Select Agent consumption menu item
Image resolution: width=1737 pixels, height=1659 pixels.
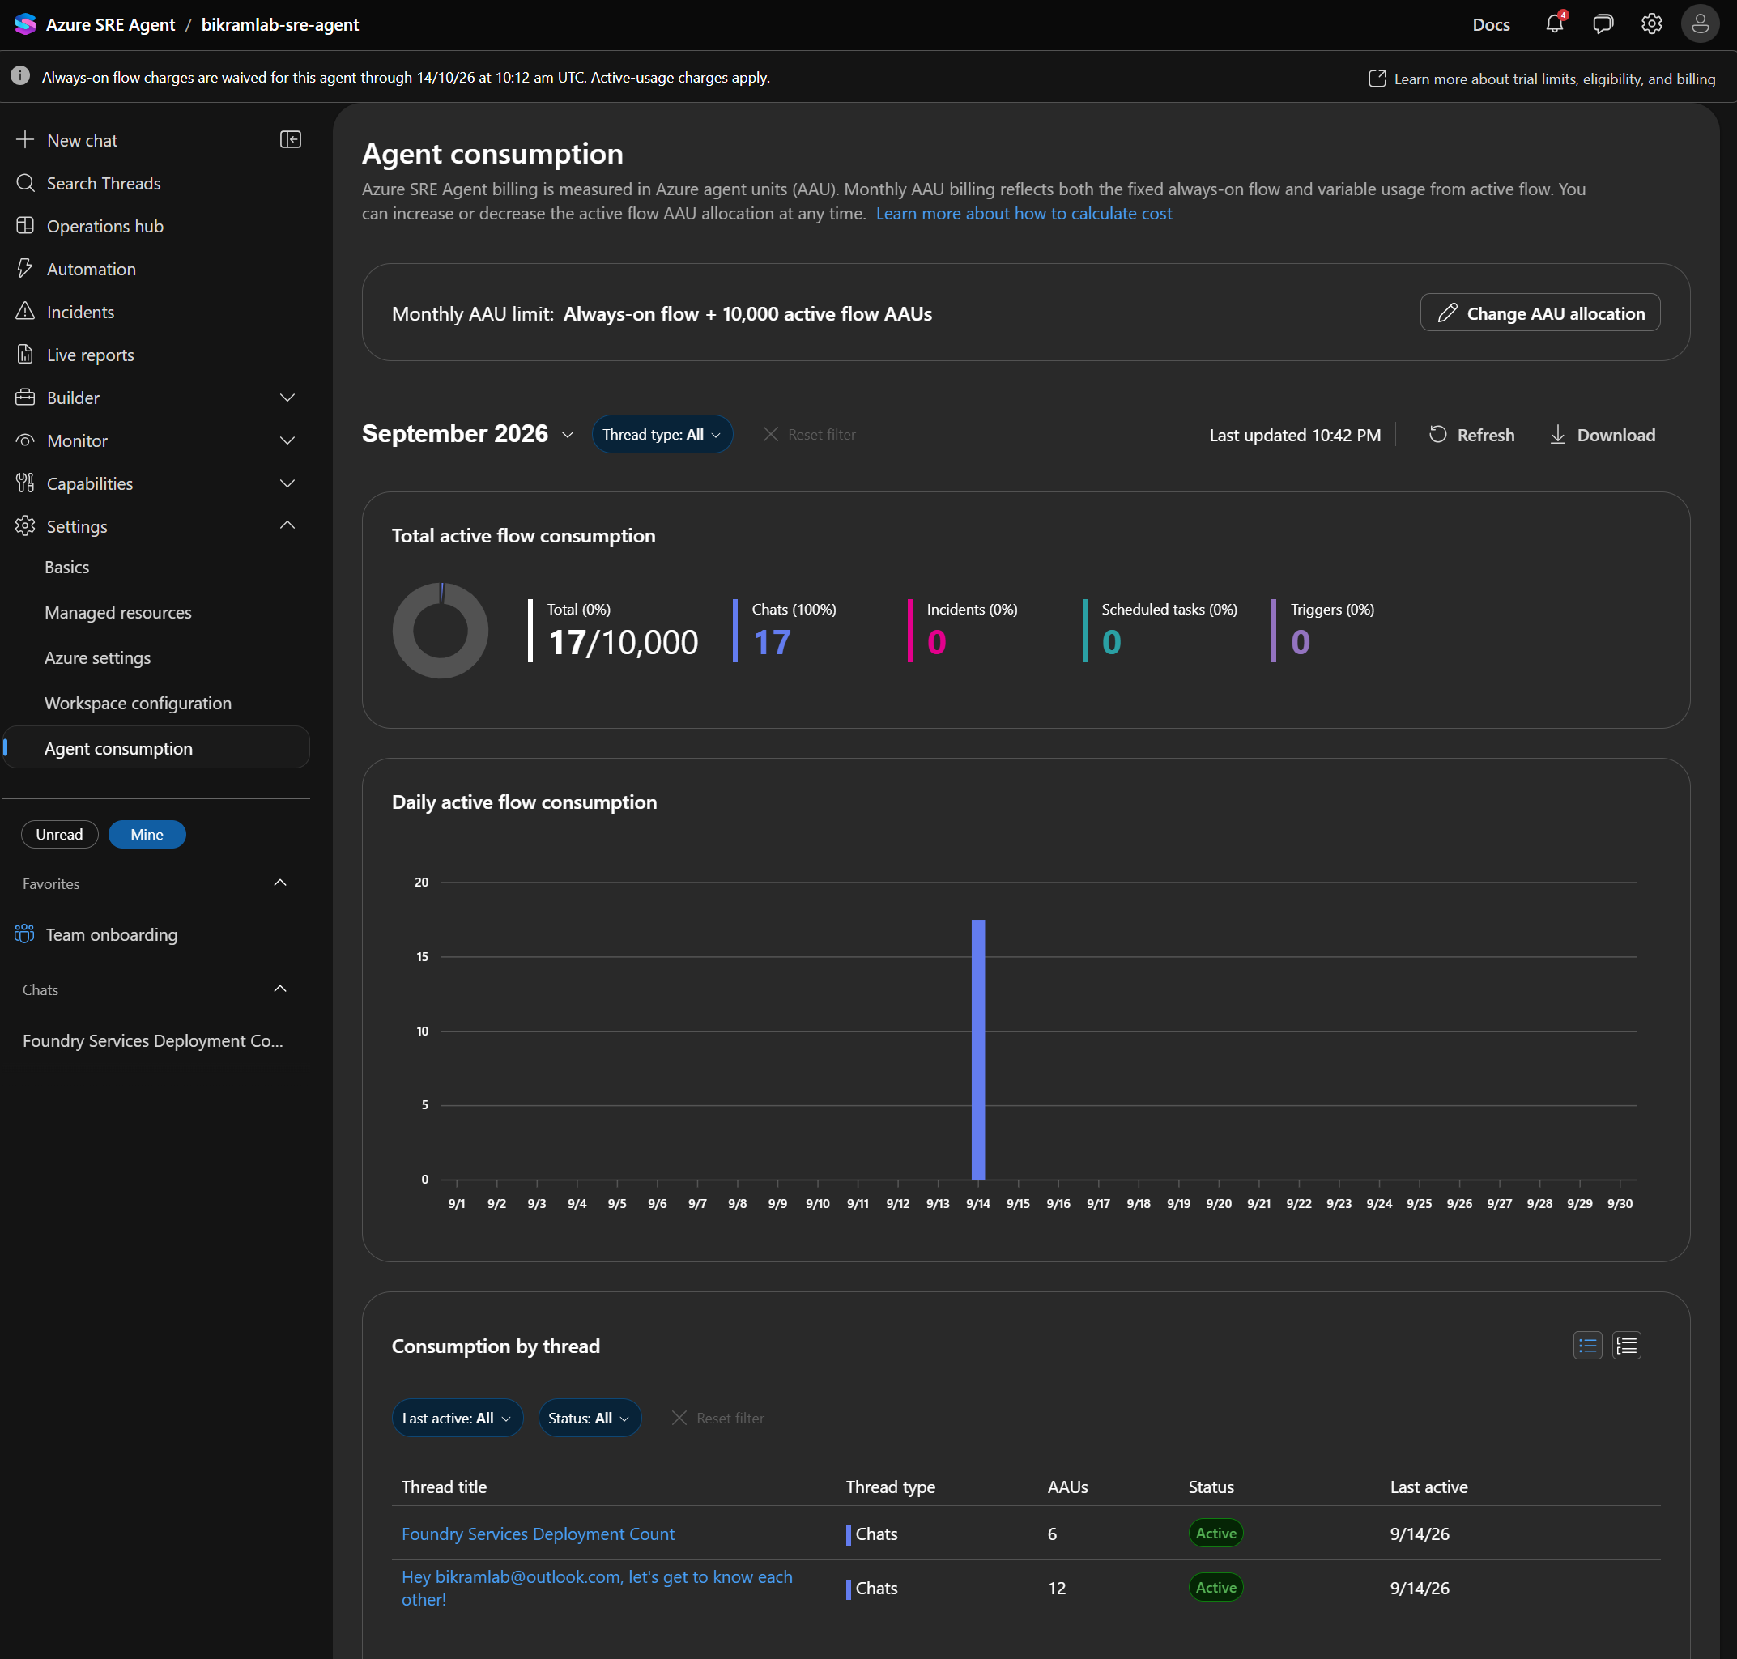(156, 747)
